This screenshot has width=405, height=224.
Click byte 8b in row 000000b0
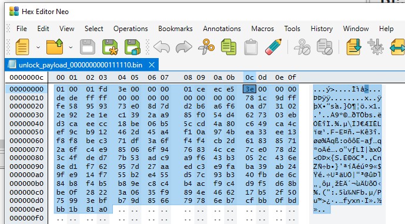click(292, 184)
